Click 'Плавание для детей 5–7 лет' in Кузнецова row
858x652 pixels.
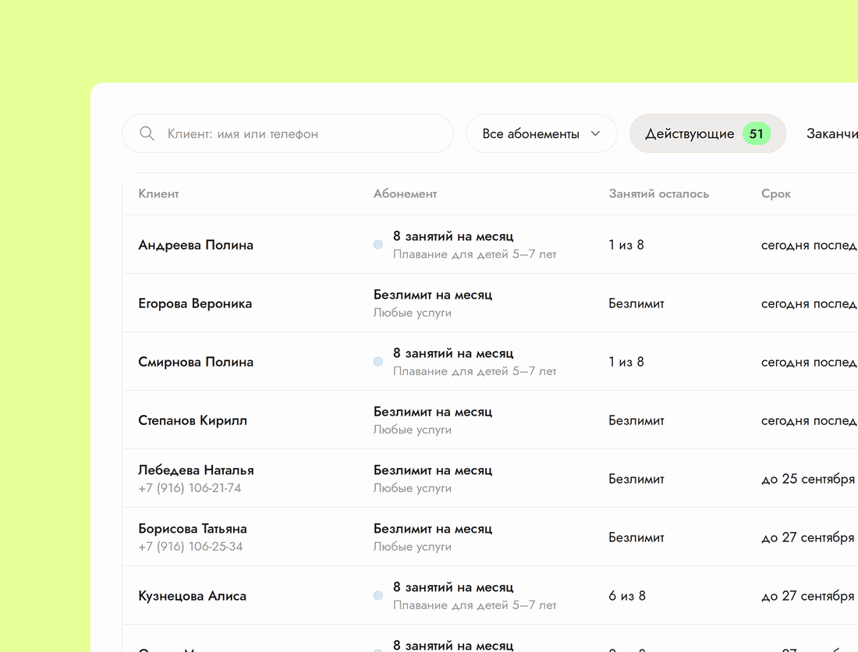(474, 605)
